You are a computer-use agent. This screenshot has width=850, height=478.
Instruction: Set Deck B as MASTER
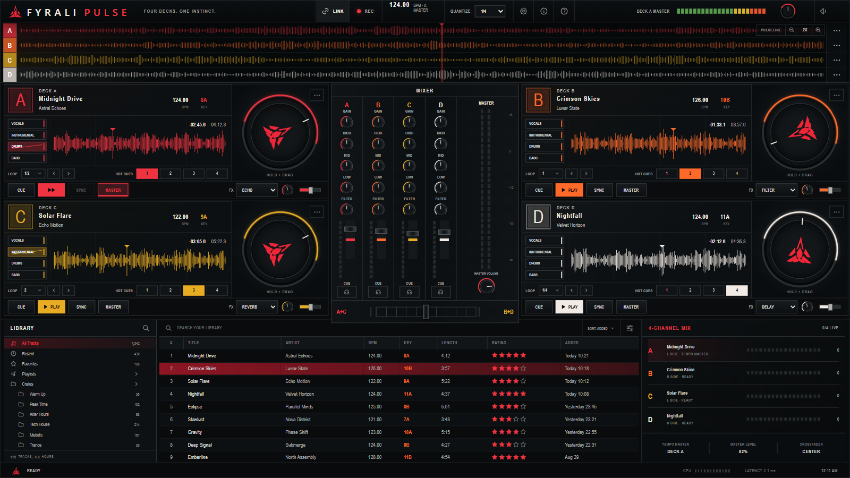click(631, 190)
